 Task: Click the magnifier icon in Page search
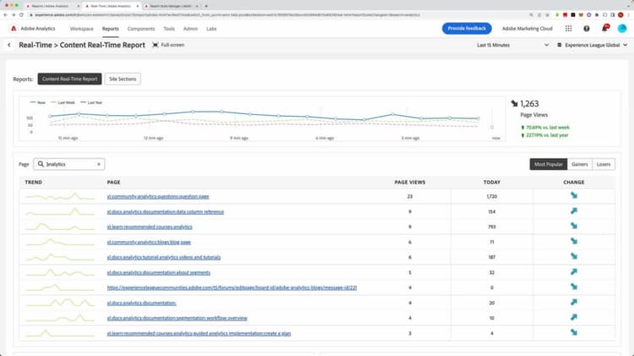tap(41, 164)
